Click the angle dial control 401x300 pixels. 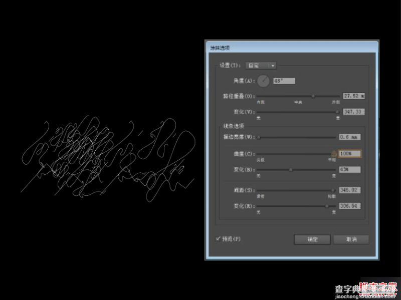click(264, 81)
